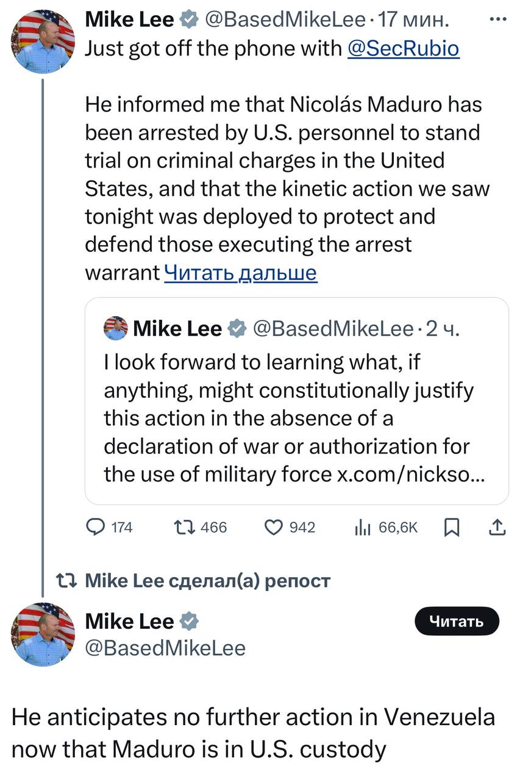Open the small avatar in quoted tweet
Screen dimensions: 520x780
pyautogui.click(x=116, y=328)
